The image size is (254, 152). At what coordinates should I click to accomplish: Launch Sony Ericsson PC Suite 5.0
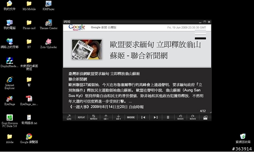pos(10,121)
